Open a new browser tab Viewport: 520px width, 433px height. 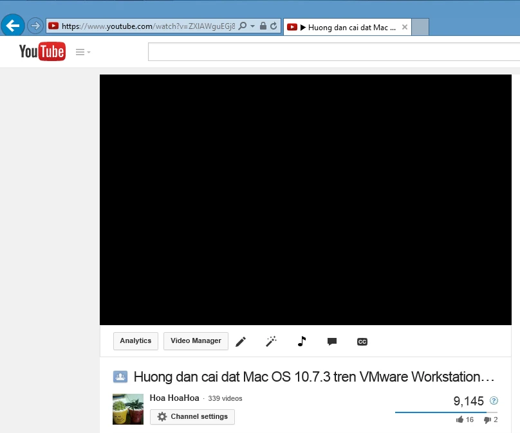click(x=420, y=27)
